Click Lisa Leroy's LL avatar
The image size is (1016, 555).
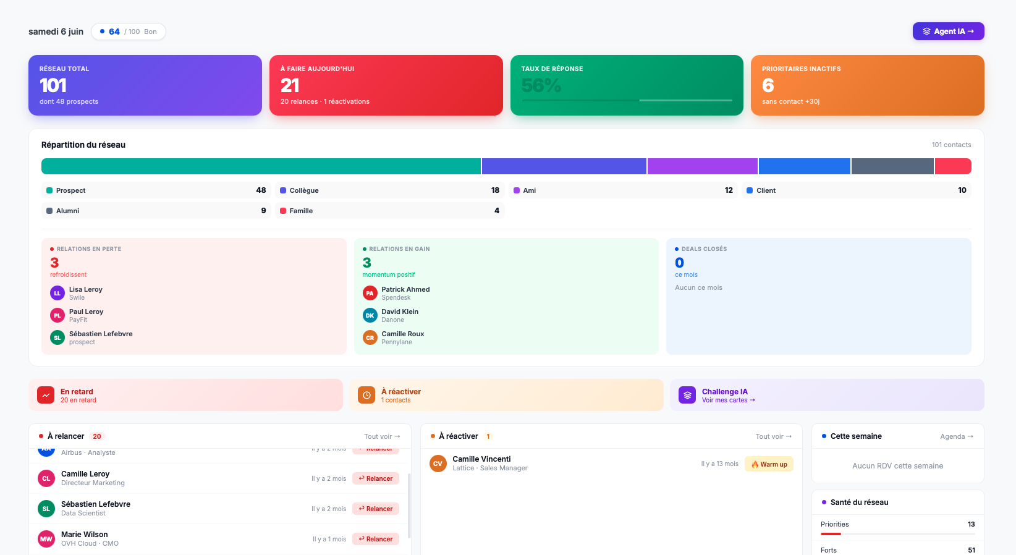pyautogui.click(x=57, y=293)
